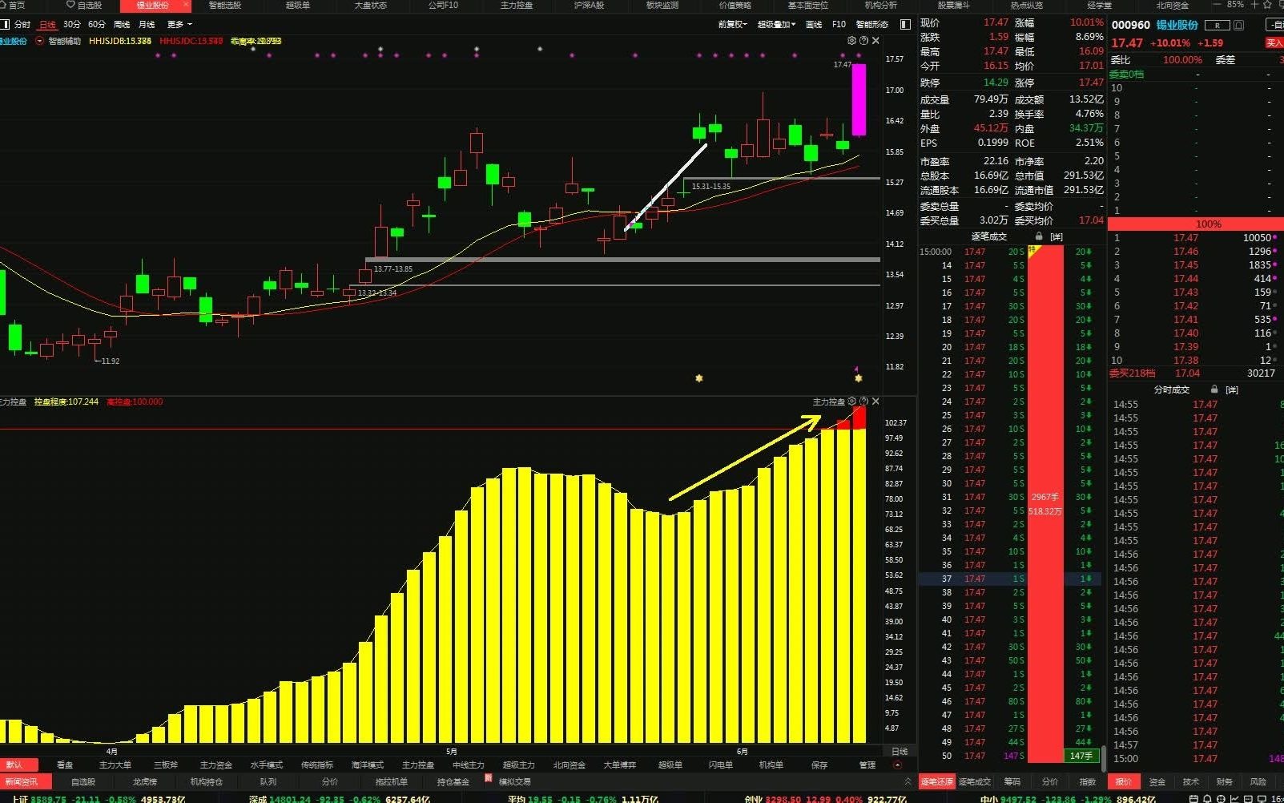Open F10 company info button
1284x803 pixels.
click(x=839, y=25)
